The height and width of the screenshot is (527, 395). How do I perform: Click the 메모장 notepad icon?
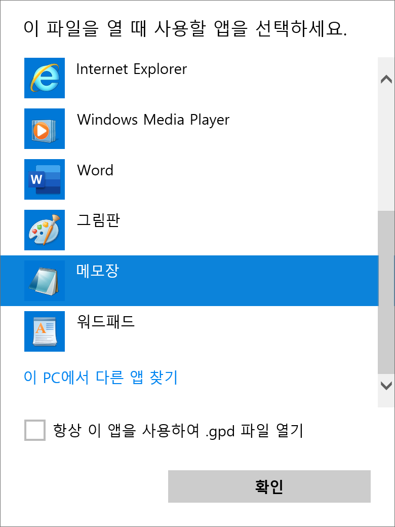[45, 281]
